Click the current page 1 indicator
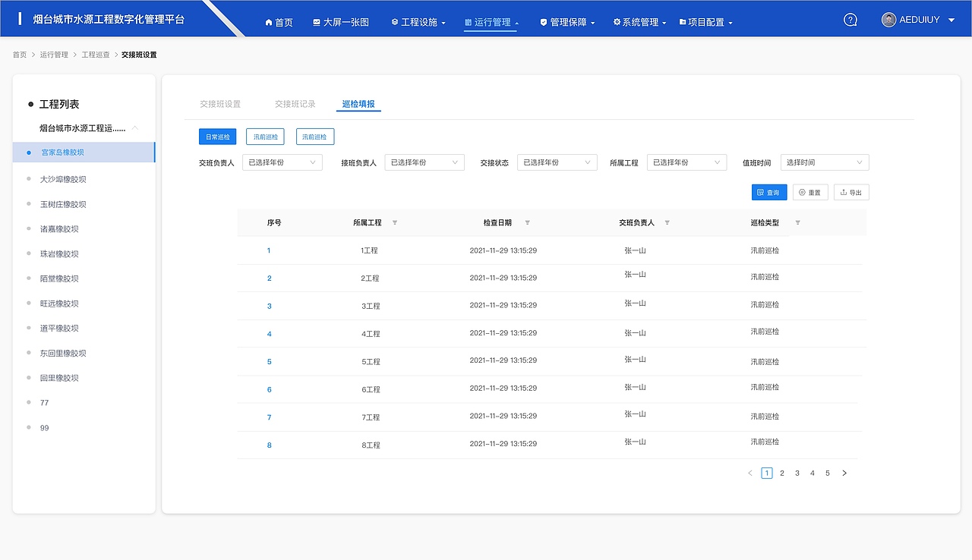 click(767, 473)
